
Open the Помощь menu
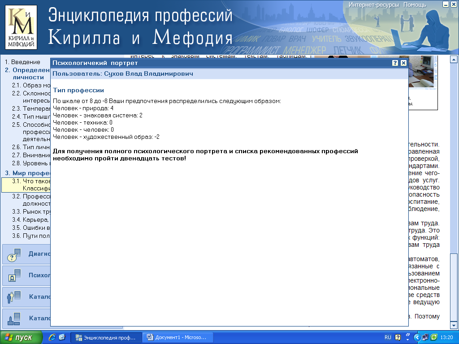pos(415,4)
